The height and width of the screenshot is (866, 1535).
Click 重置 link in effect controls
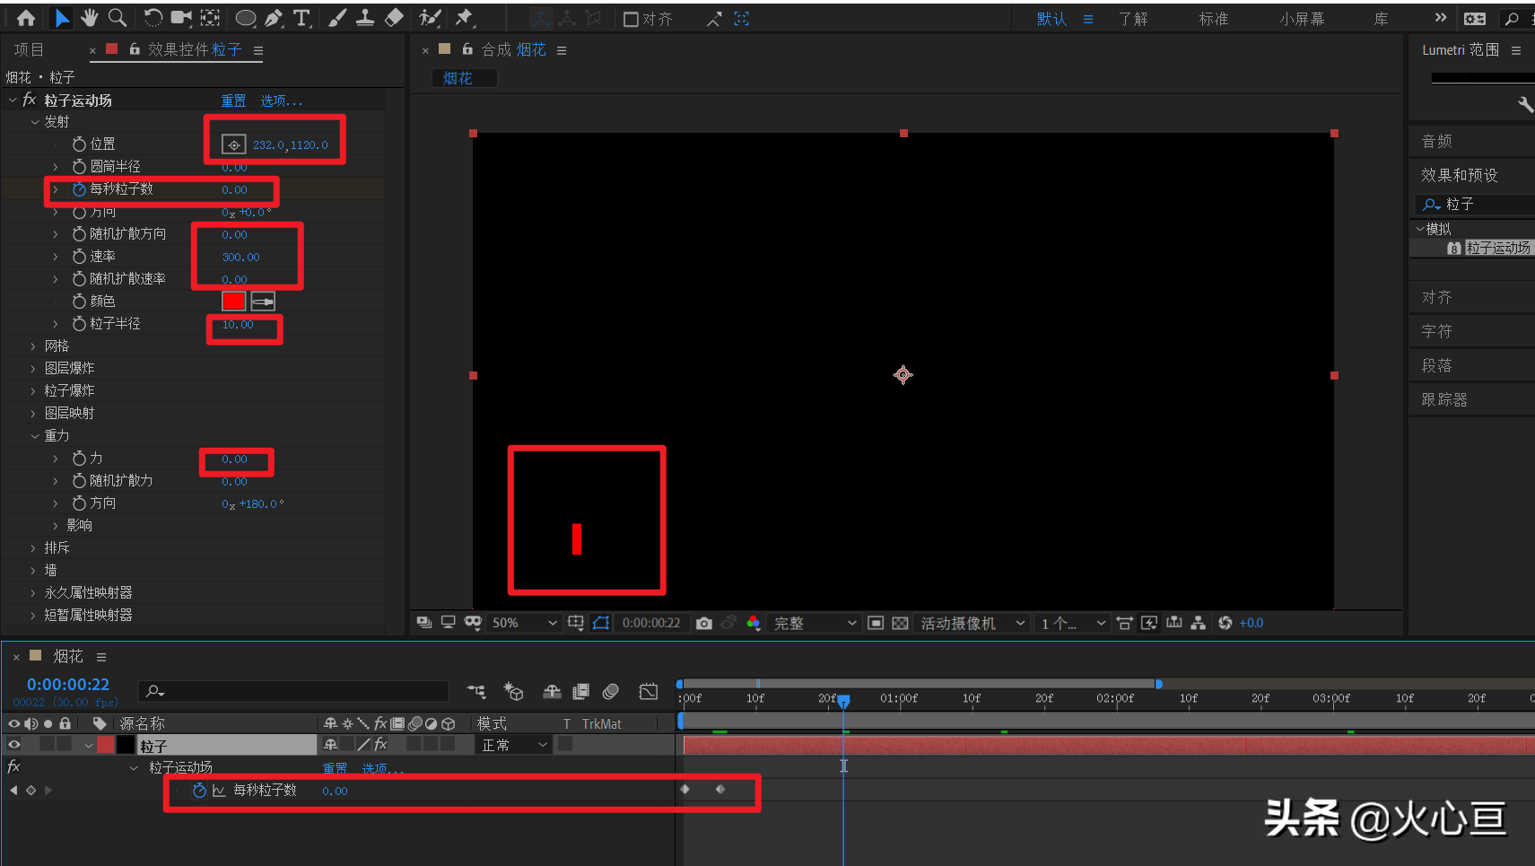tap(233, 101)
